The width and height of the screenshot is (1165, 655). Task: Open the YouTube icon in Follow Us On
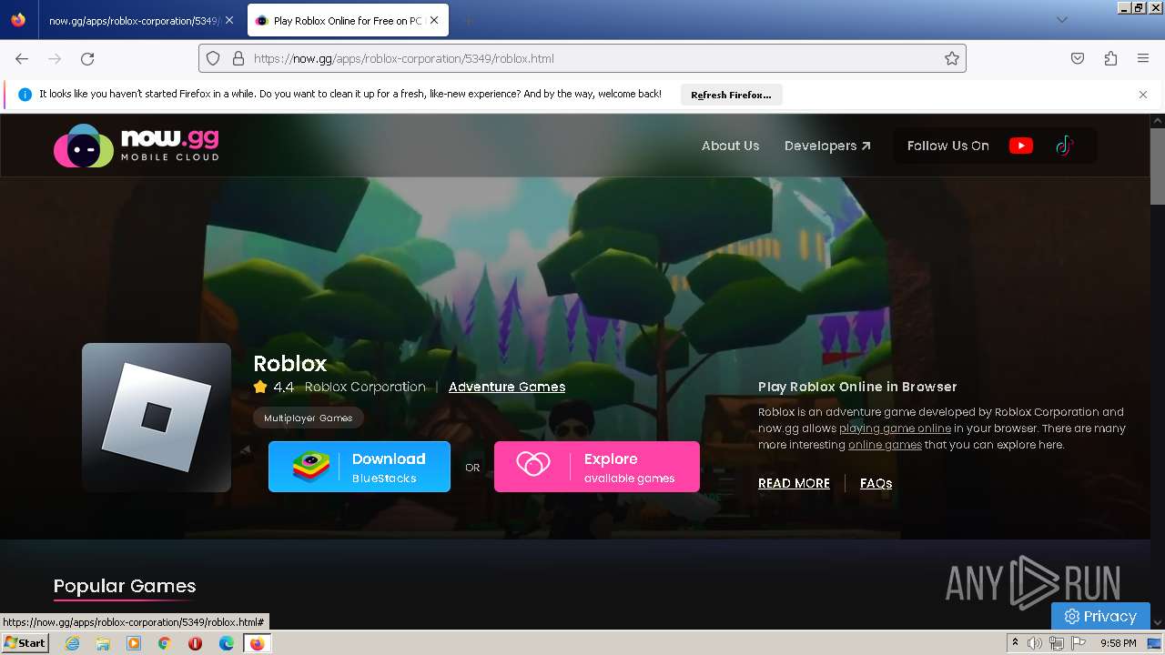click(x=1020, y=146)
